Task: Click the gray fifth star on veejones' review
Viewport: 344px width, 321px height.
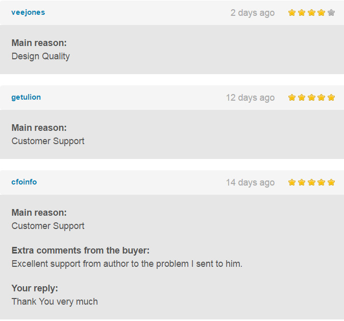Action: tap(331, 13)
